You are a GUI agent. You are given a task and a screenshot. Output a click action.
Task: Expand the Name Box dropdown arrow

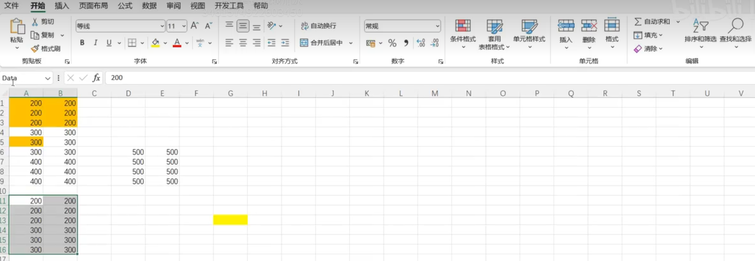(x=47, y=78)
